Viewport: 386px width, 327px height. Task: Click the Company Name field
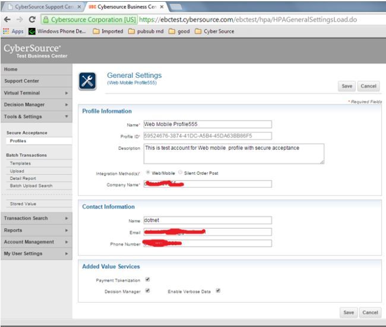click(207, 184)
